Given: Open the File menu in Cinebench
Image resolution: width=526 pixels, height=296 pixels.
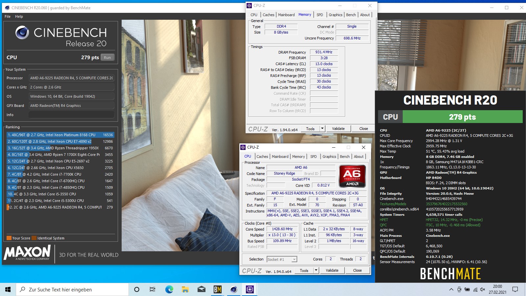Looking at the screenshot, I should [8, 16].
